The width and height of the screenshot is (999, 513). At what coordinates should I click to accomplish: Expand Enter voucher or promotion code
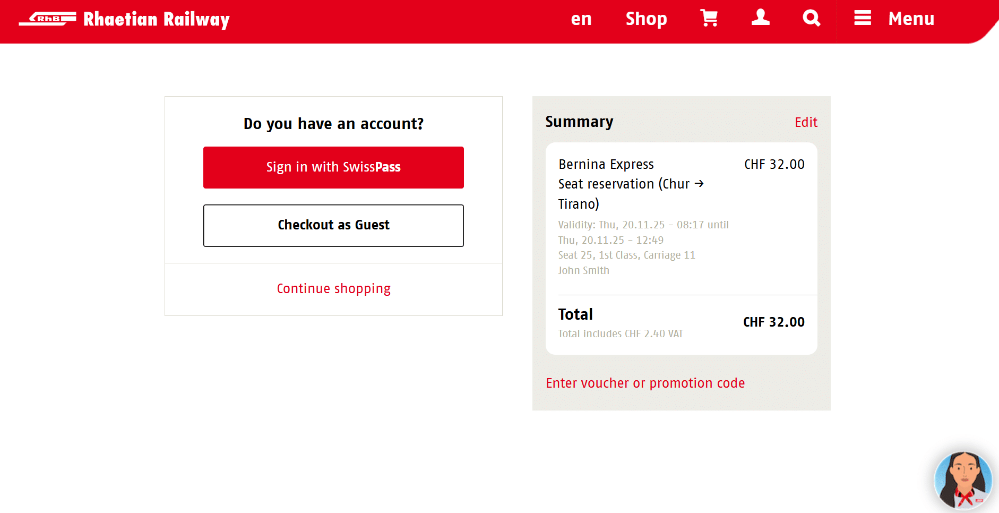click(x=645, y=383)
